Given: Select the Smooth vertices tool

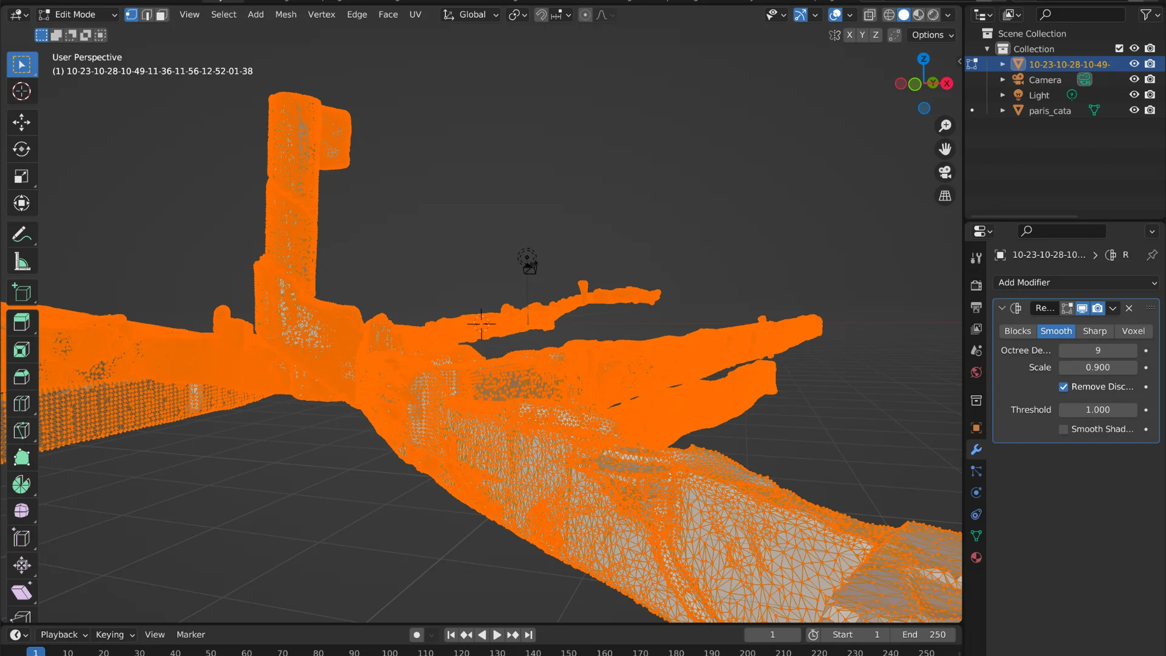Looking at the screenshot, I should pos(22,511).
